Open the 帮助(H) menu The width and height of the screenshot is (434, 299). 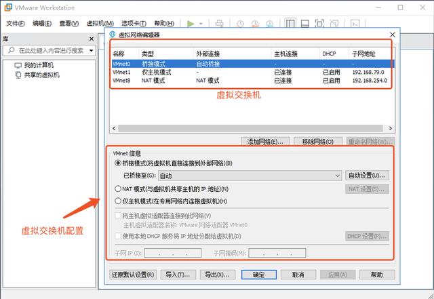point(164,24)
